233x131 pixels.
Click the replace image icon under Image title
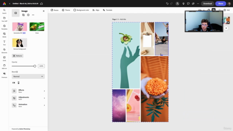(x=23, y=15)
